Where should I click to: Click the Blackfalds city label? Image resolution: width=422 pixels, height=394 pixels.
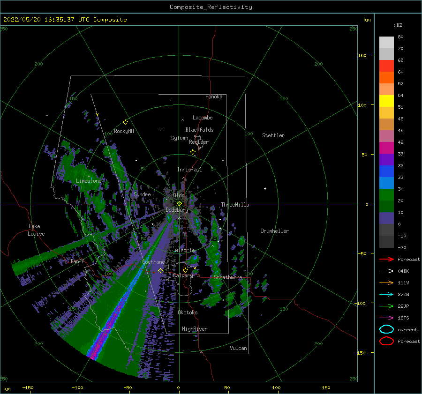click(199, 130)
